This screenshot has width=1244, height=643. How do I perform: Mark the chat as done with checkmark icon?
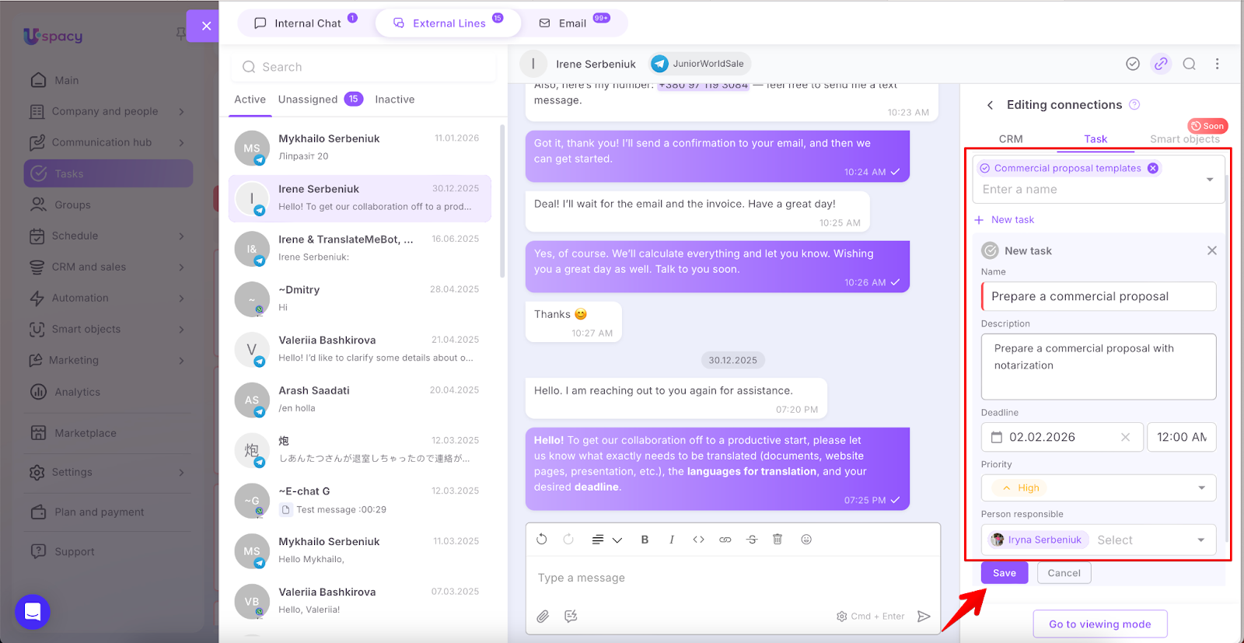coord(1133,64)
